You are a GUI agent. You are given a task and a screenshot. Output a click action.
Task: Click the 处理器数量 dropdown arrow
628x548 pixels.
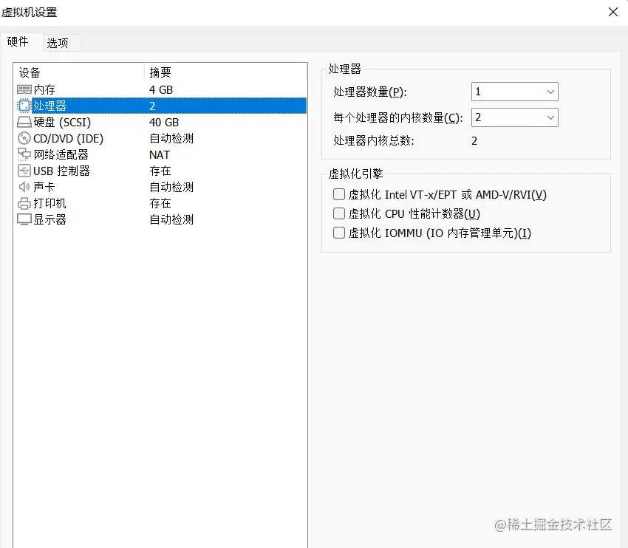(x=549, y=92)
